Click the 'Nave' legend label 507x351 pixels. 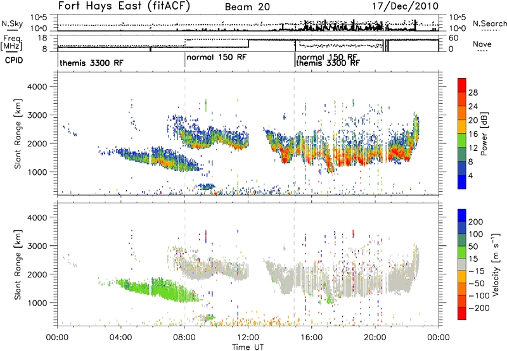tap(482, 44)
